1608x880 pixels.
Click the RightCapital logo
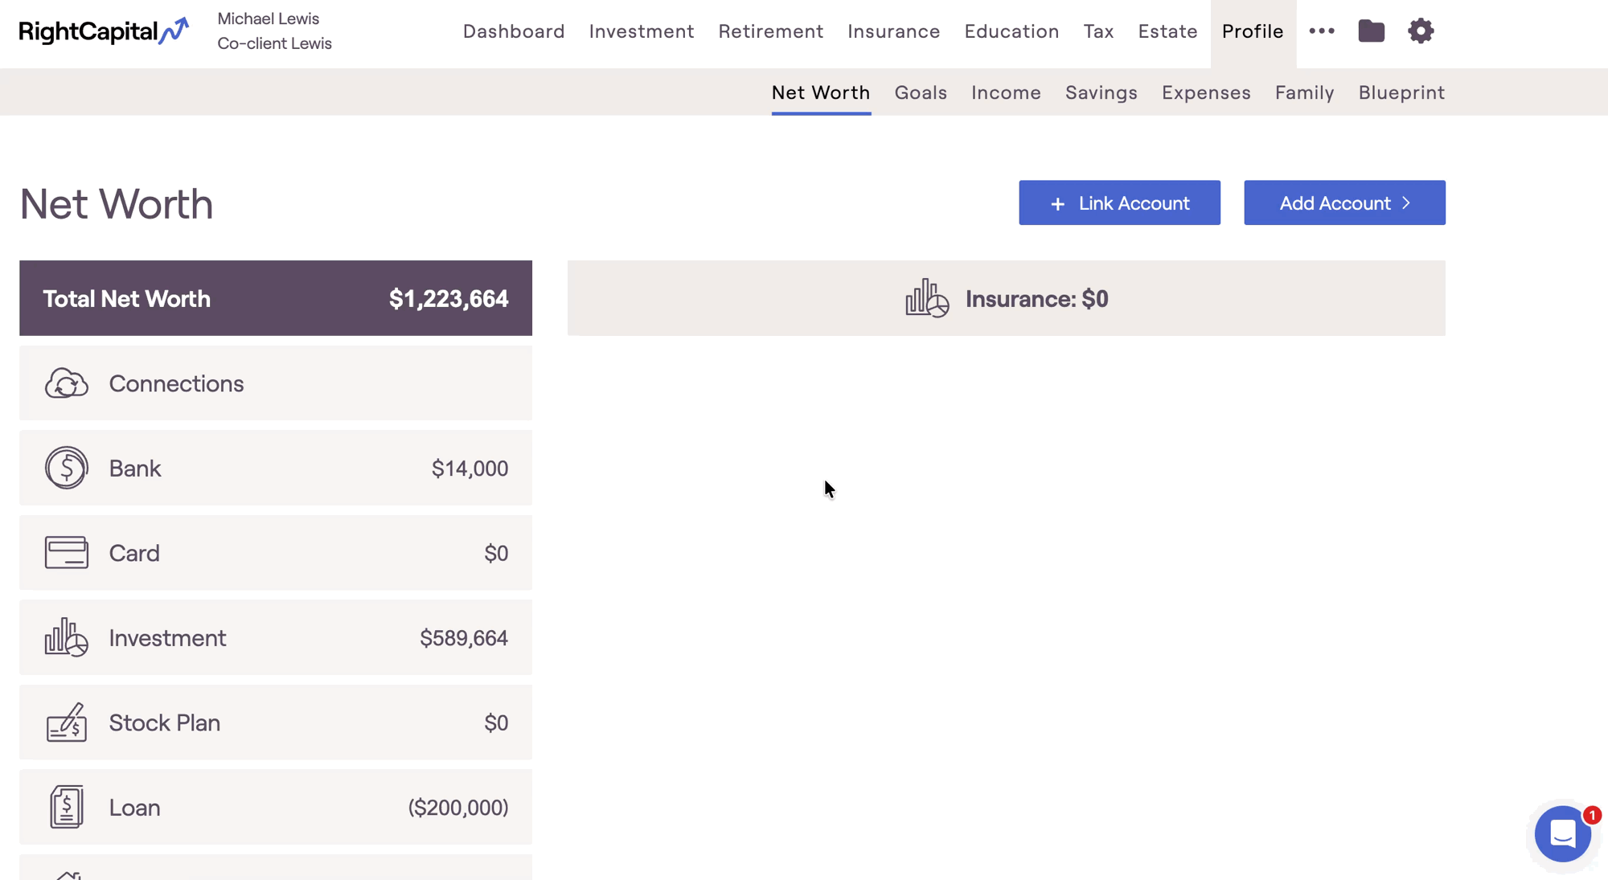pyautogui.click(x=103, y=31)
